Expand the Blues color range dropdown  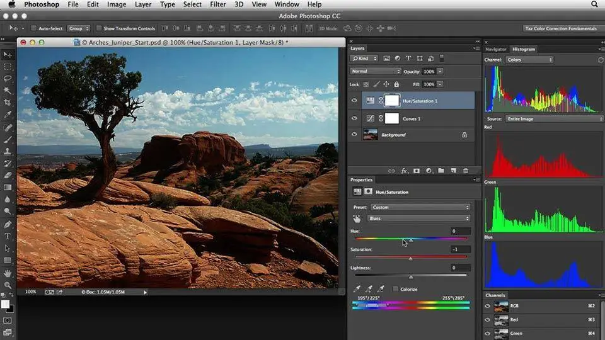click(419, 218)
